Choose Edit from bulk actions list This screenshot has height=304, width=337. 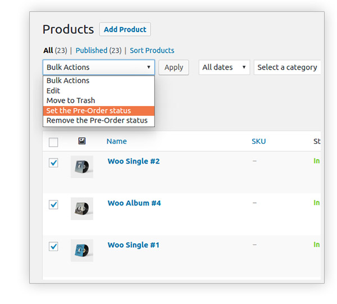[x=99, y=90]
